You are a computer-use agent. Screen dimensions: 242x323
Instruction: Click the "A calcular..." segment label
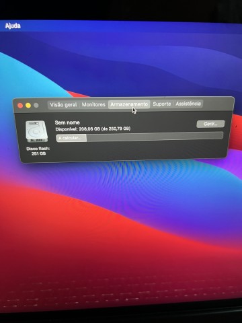click(70, 138)
